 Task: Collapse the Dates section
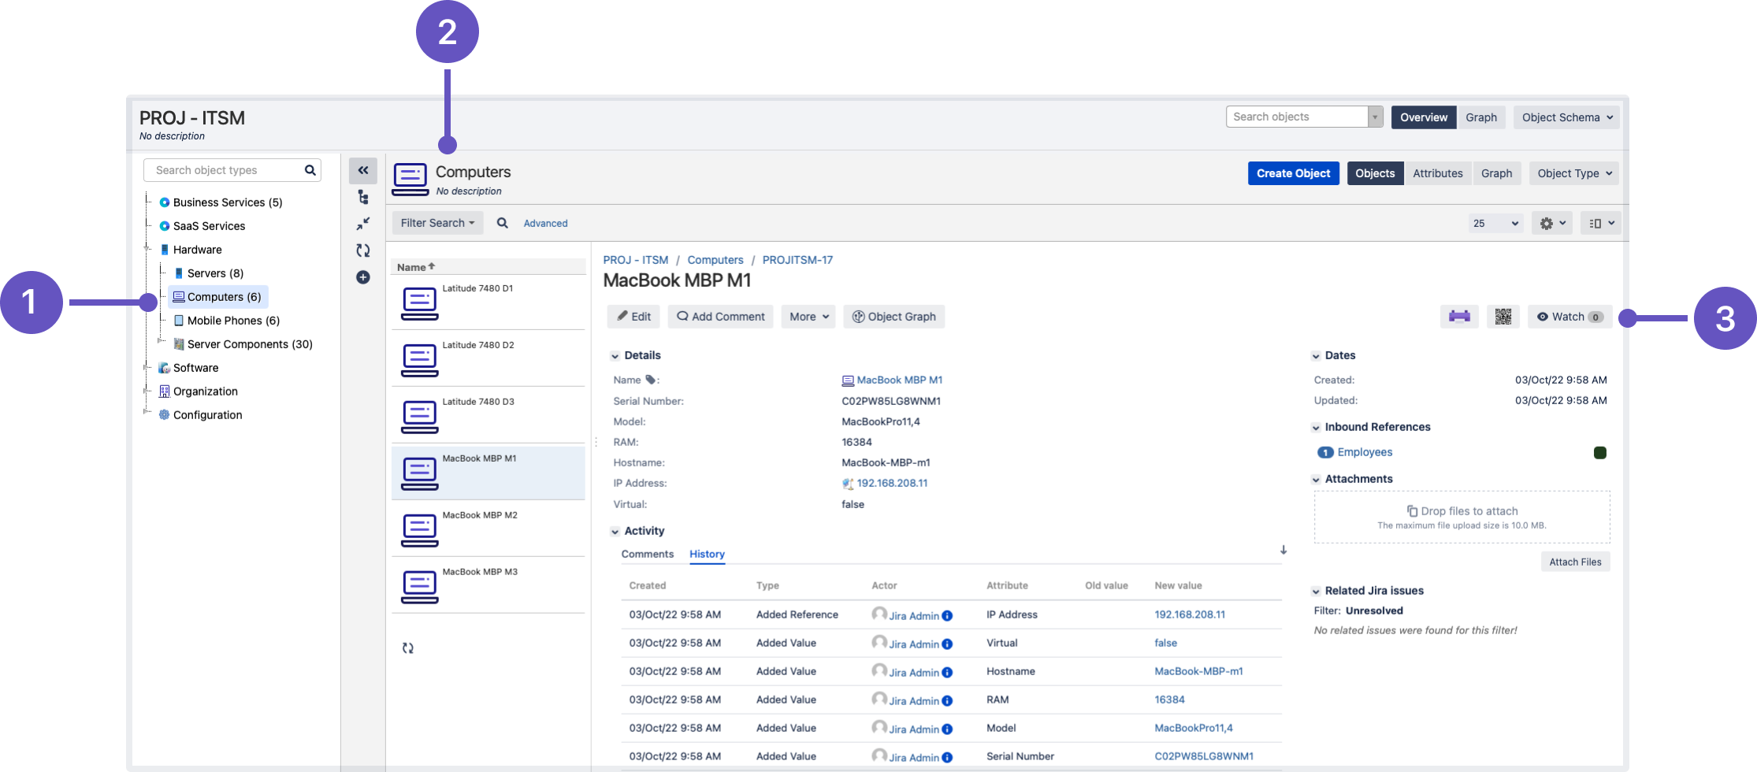[1316, 356]
